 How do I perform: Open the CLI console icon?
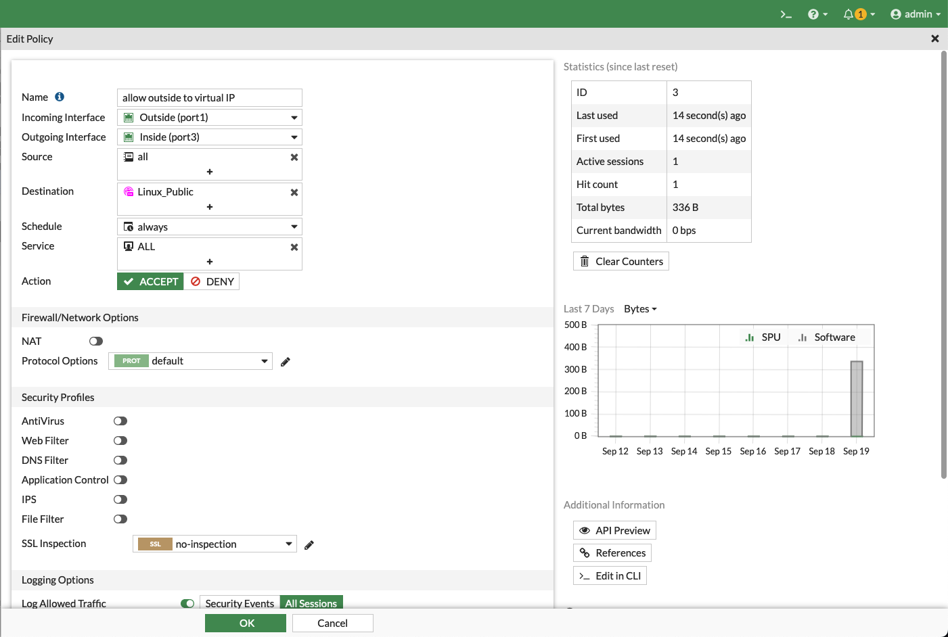point(786,14)
